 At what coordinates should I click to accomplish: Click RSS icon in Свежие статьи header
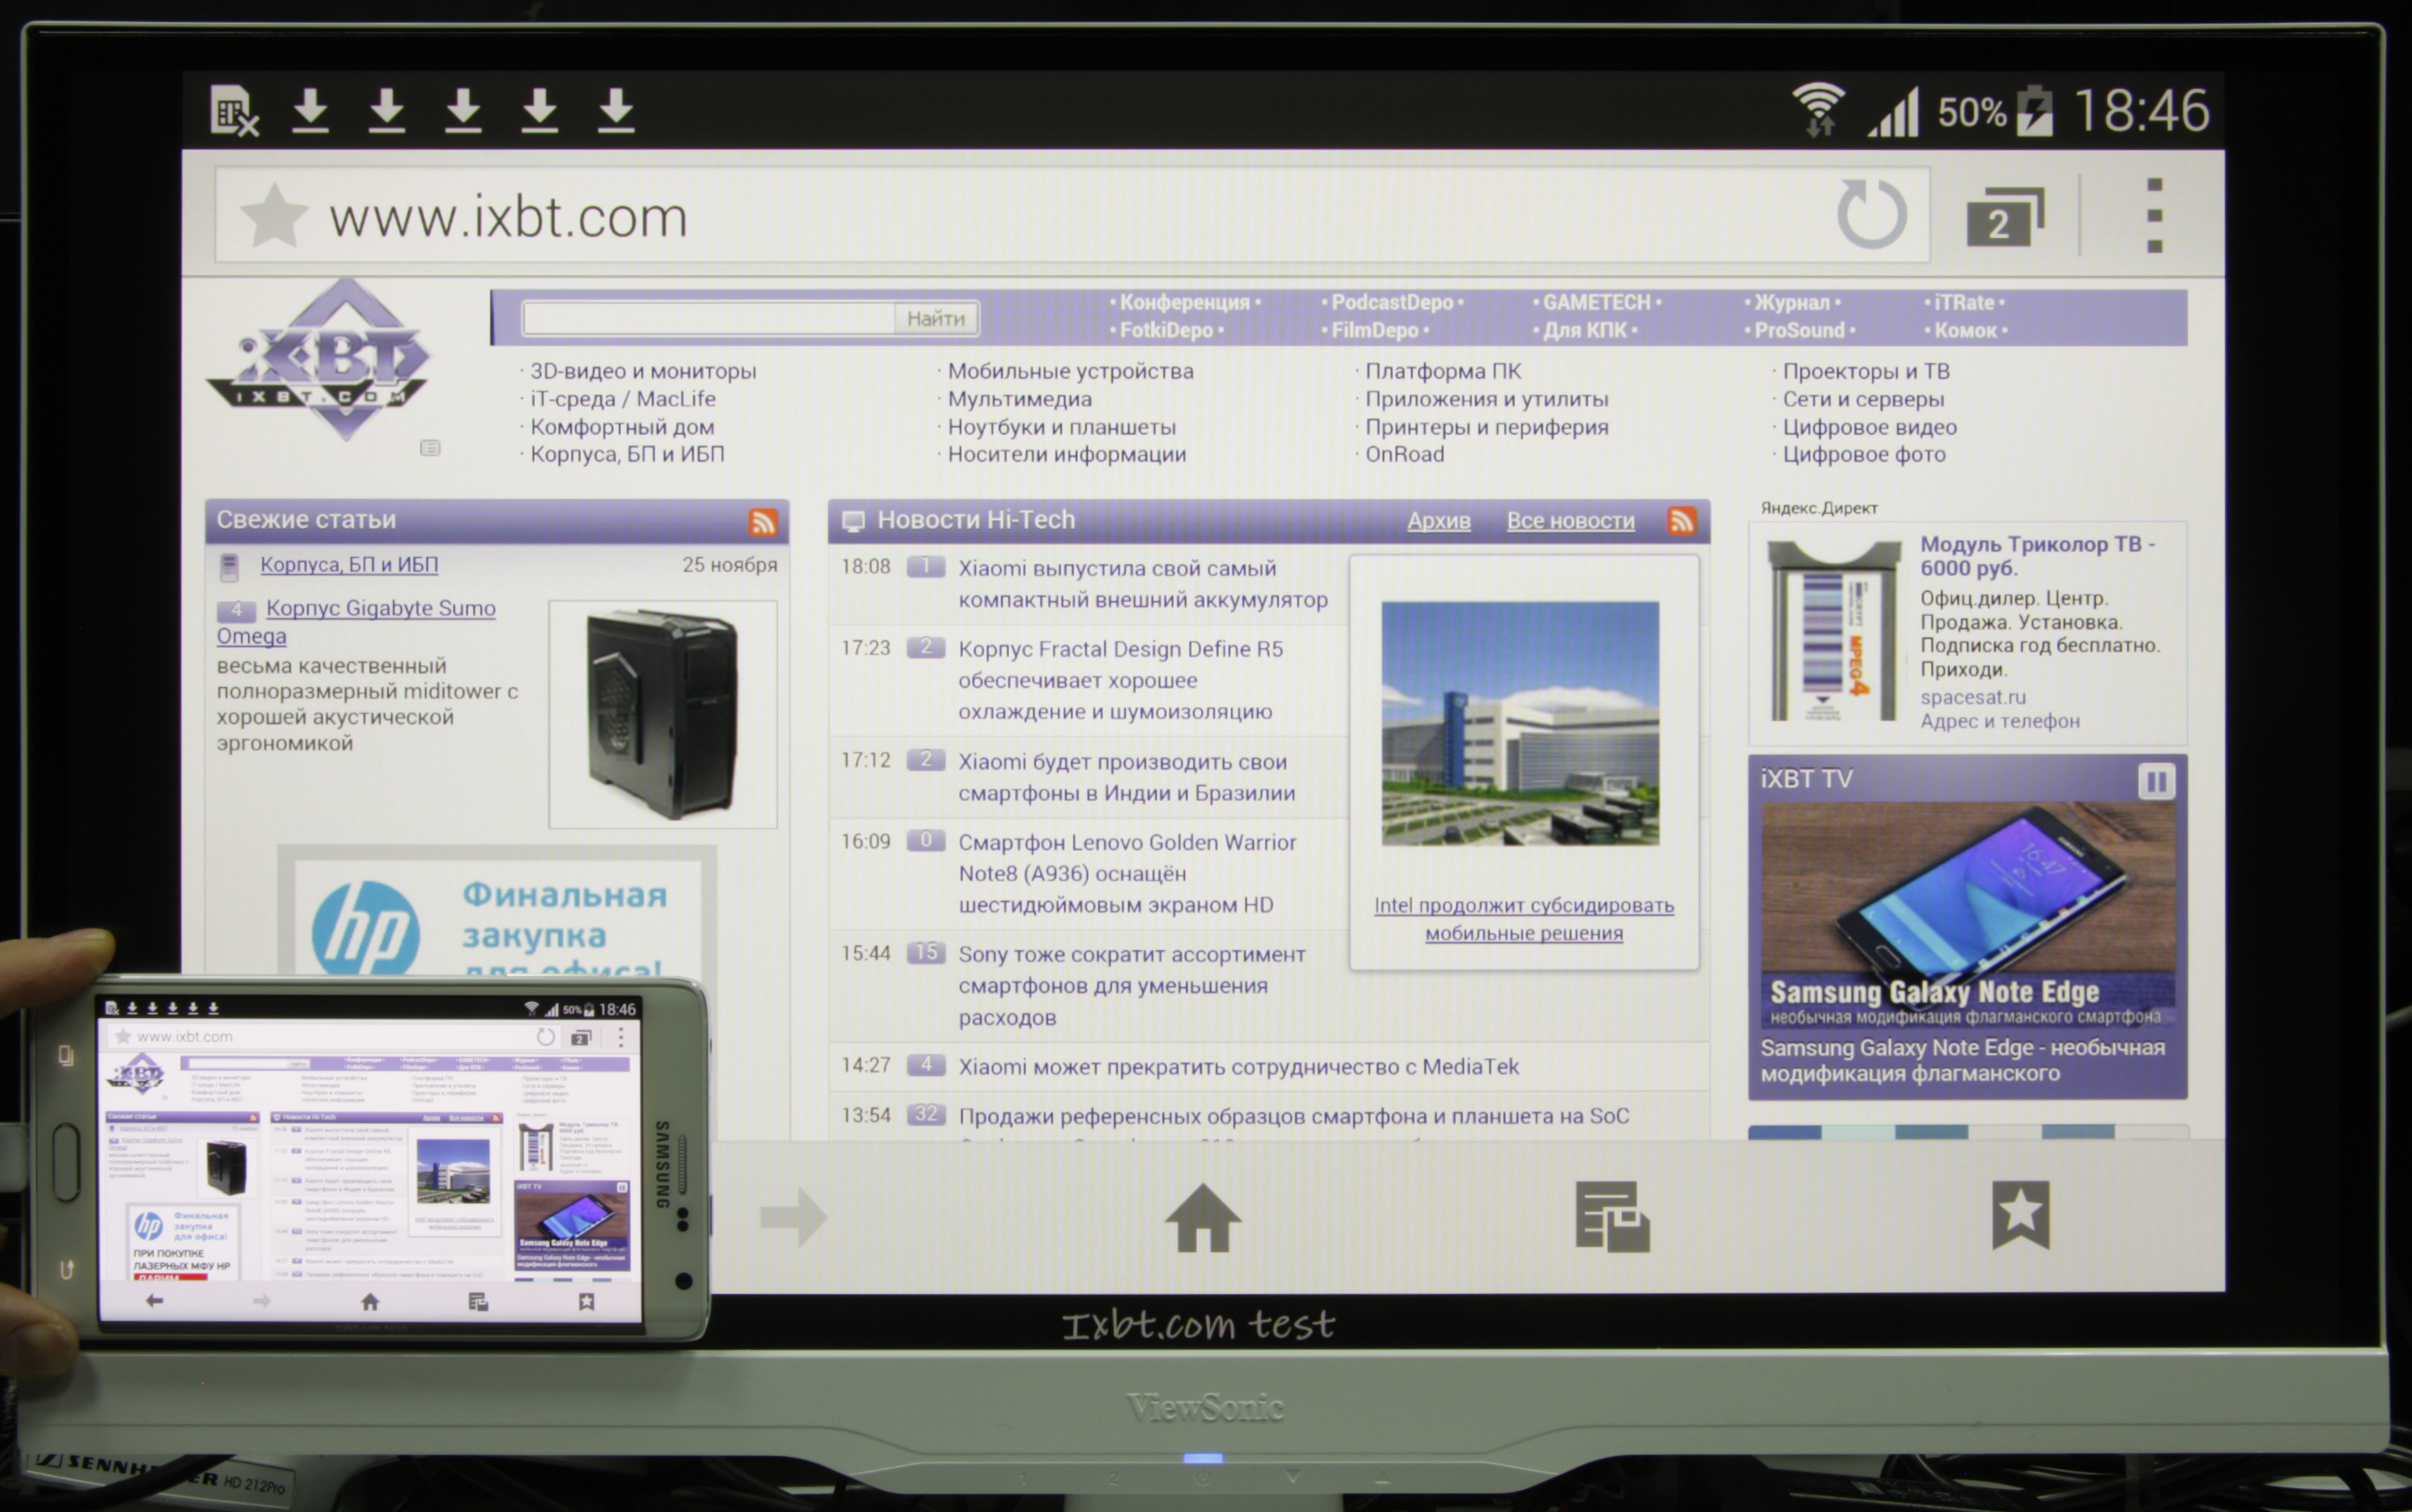coord(762,521)
